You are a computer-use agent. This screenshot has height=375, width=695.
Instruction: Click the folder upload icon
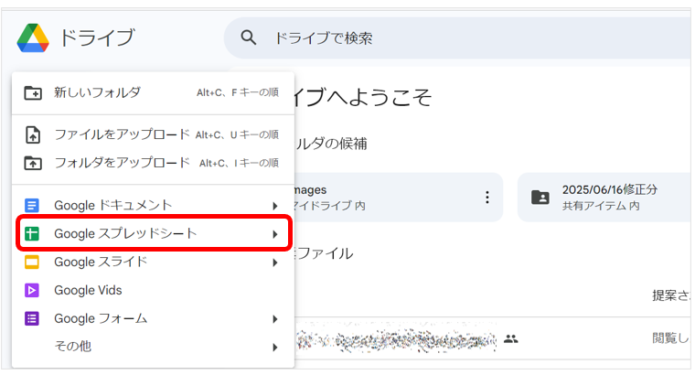33,163
